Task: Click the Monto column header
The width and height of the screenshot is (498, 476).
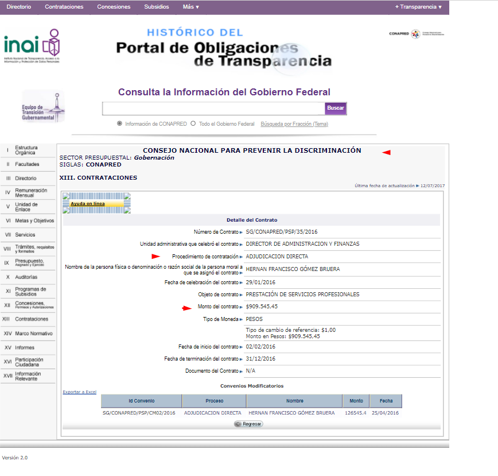Action: pos(356,401)
